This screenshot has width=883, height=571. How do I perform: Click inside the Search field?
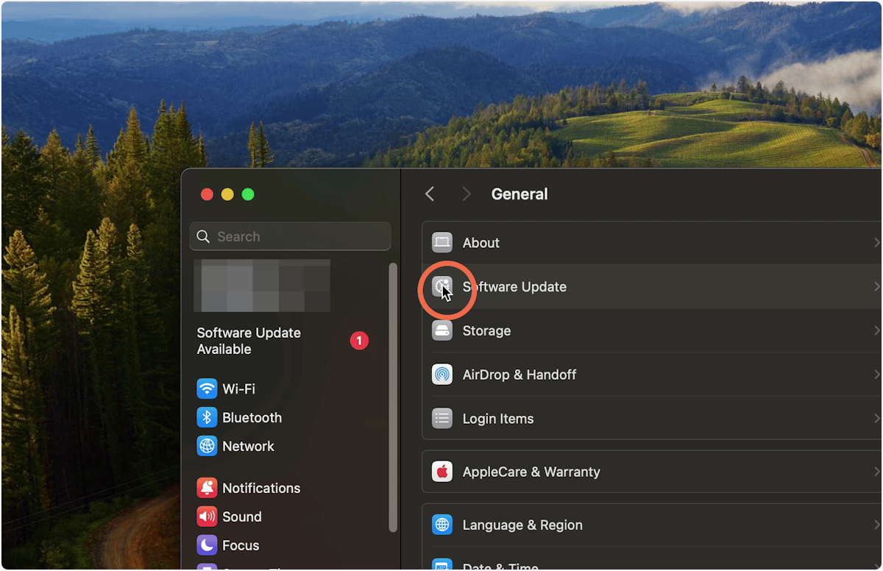click(290, 236)
